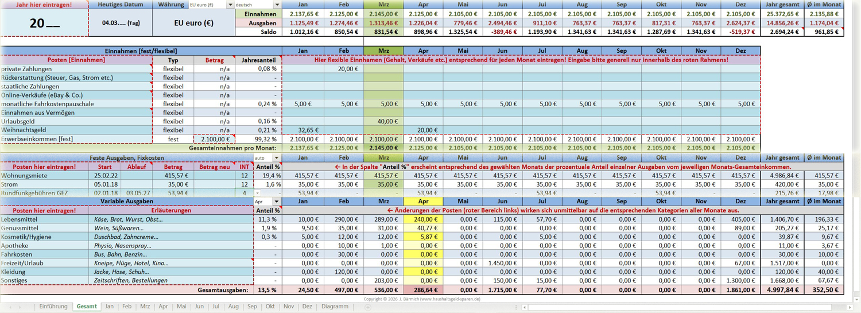Open the cell dropdown arrow in the Rundfunkgebühren GEZ row
Viewport: 861px width, 313px height.
257,194
